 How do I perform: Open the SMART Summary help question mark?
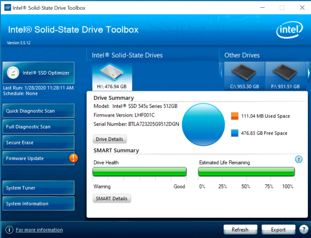point(298,159)
